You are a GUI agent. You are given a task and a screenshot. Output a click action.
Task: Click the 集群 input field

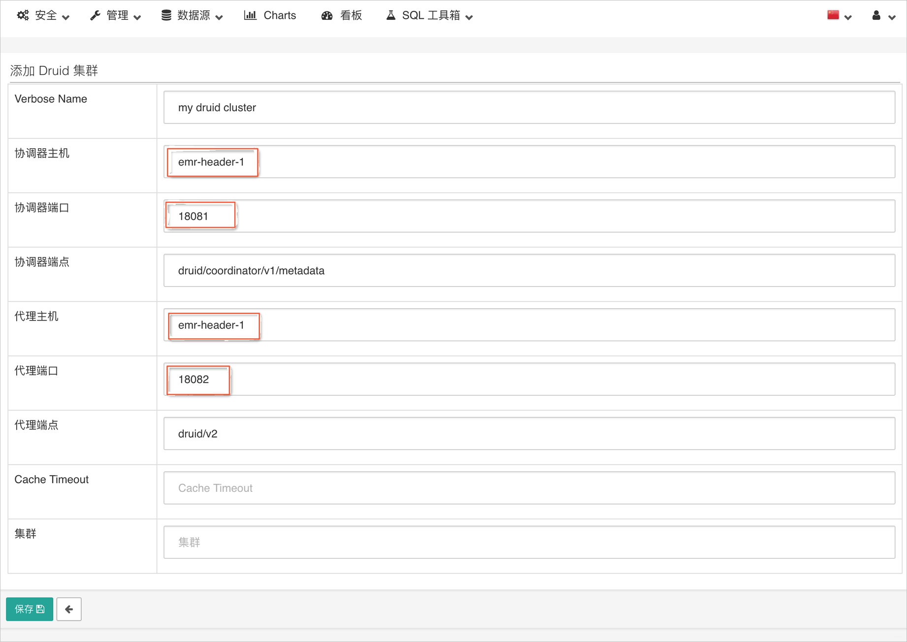[x=529, y=542]
